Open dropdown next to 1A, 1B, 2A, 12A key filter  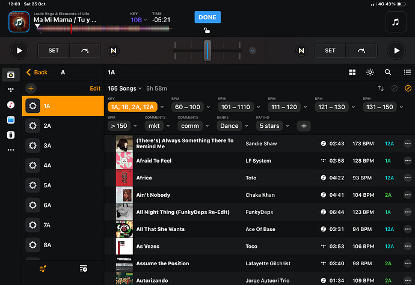click(162, 107)
